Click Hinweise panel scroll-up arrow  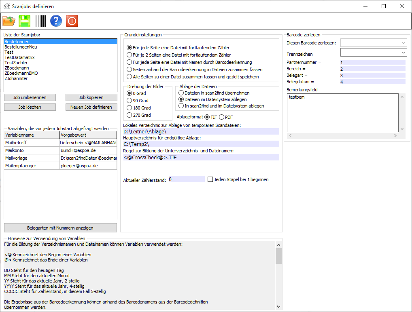click(x=279, y=245)
